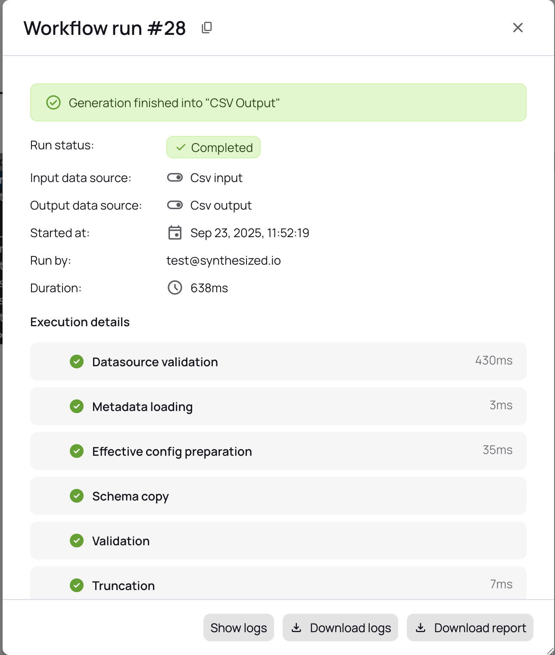This screenshot has width=555, height=655.
Task: Open the Validation step details
Action: click(x=278, y=541)
